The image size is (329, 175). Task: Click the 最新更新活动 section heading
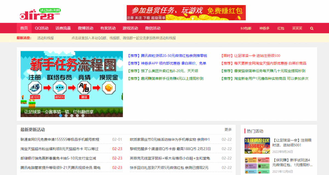(x=33, y=130)
